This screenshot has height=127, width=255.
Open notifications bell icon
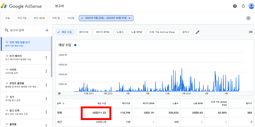[243, 6]
